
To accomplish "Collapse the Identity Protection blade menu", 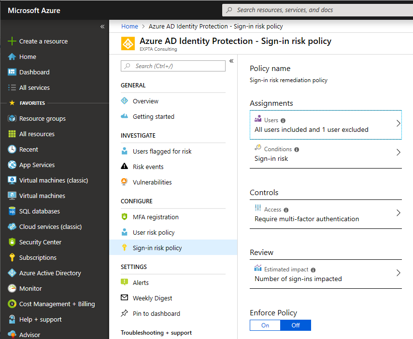I will 231,61.
